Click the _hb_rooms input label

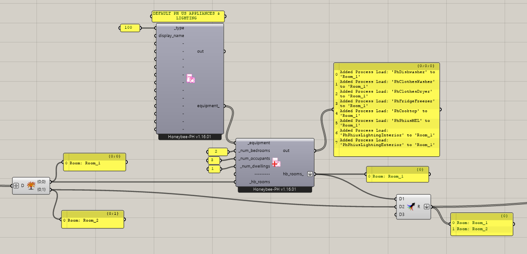[259, 182]
